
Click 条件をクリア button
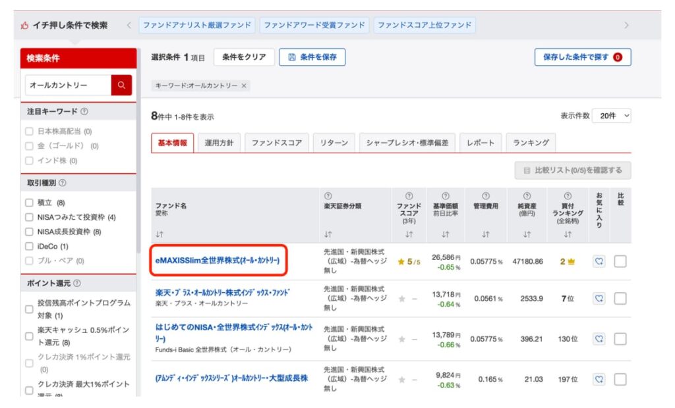point(244,57)
